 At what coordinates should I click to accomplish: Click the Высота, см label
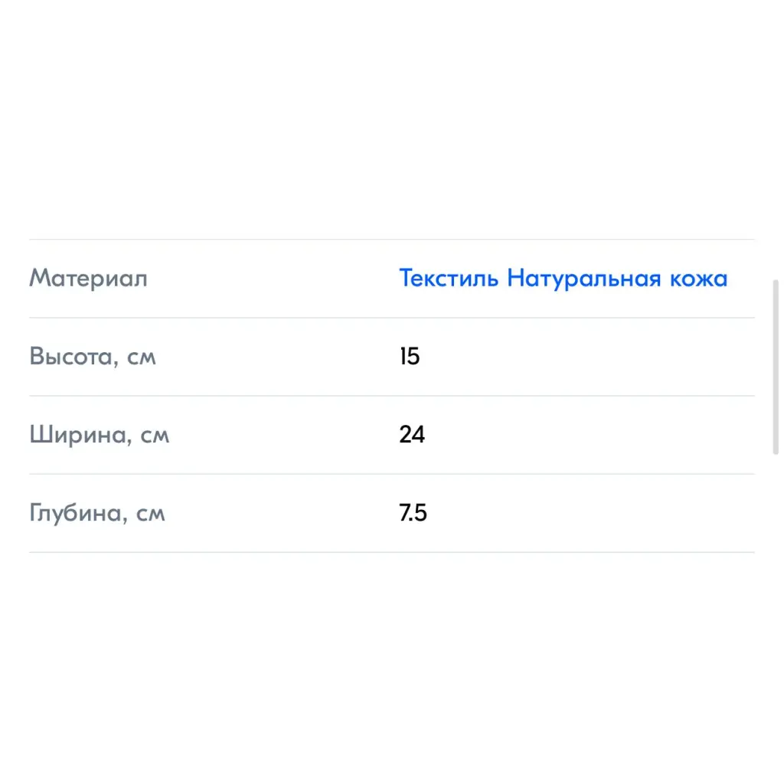(x=93, y=357)
